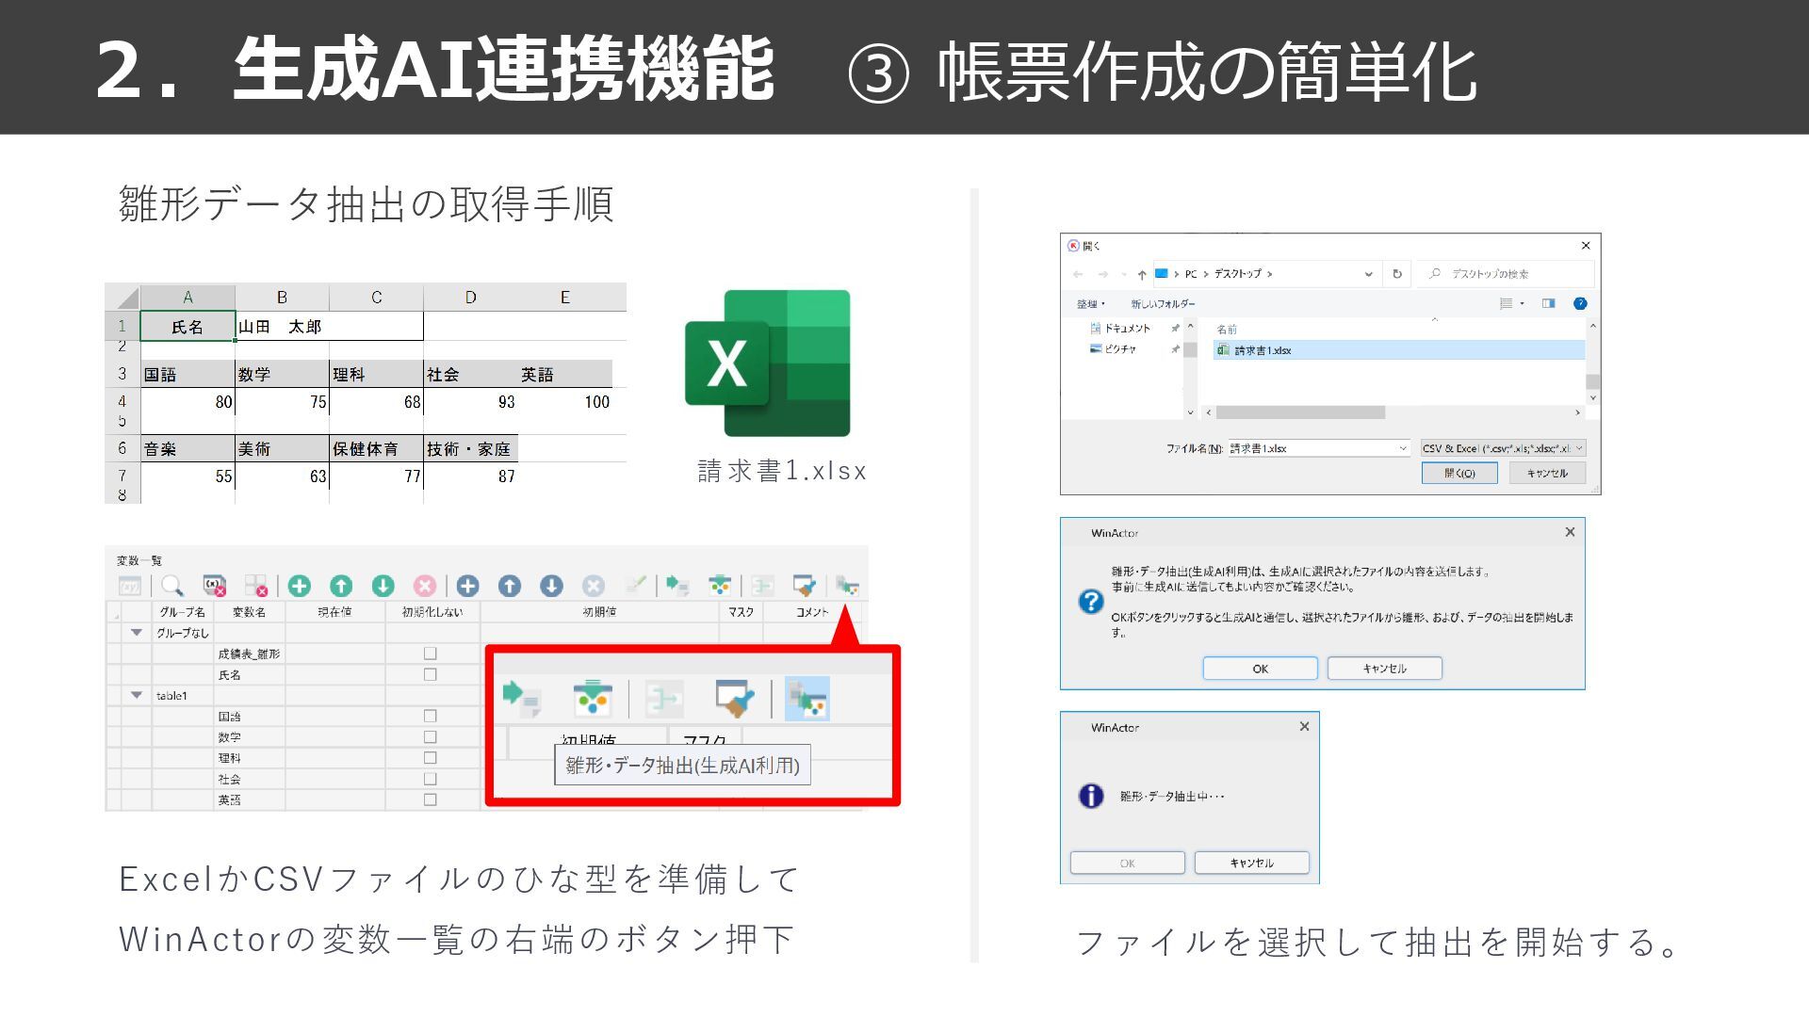
Task: Click the brush icon in the enlarged callout
Action: (x=735, y=699)
